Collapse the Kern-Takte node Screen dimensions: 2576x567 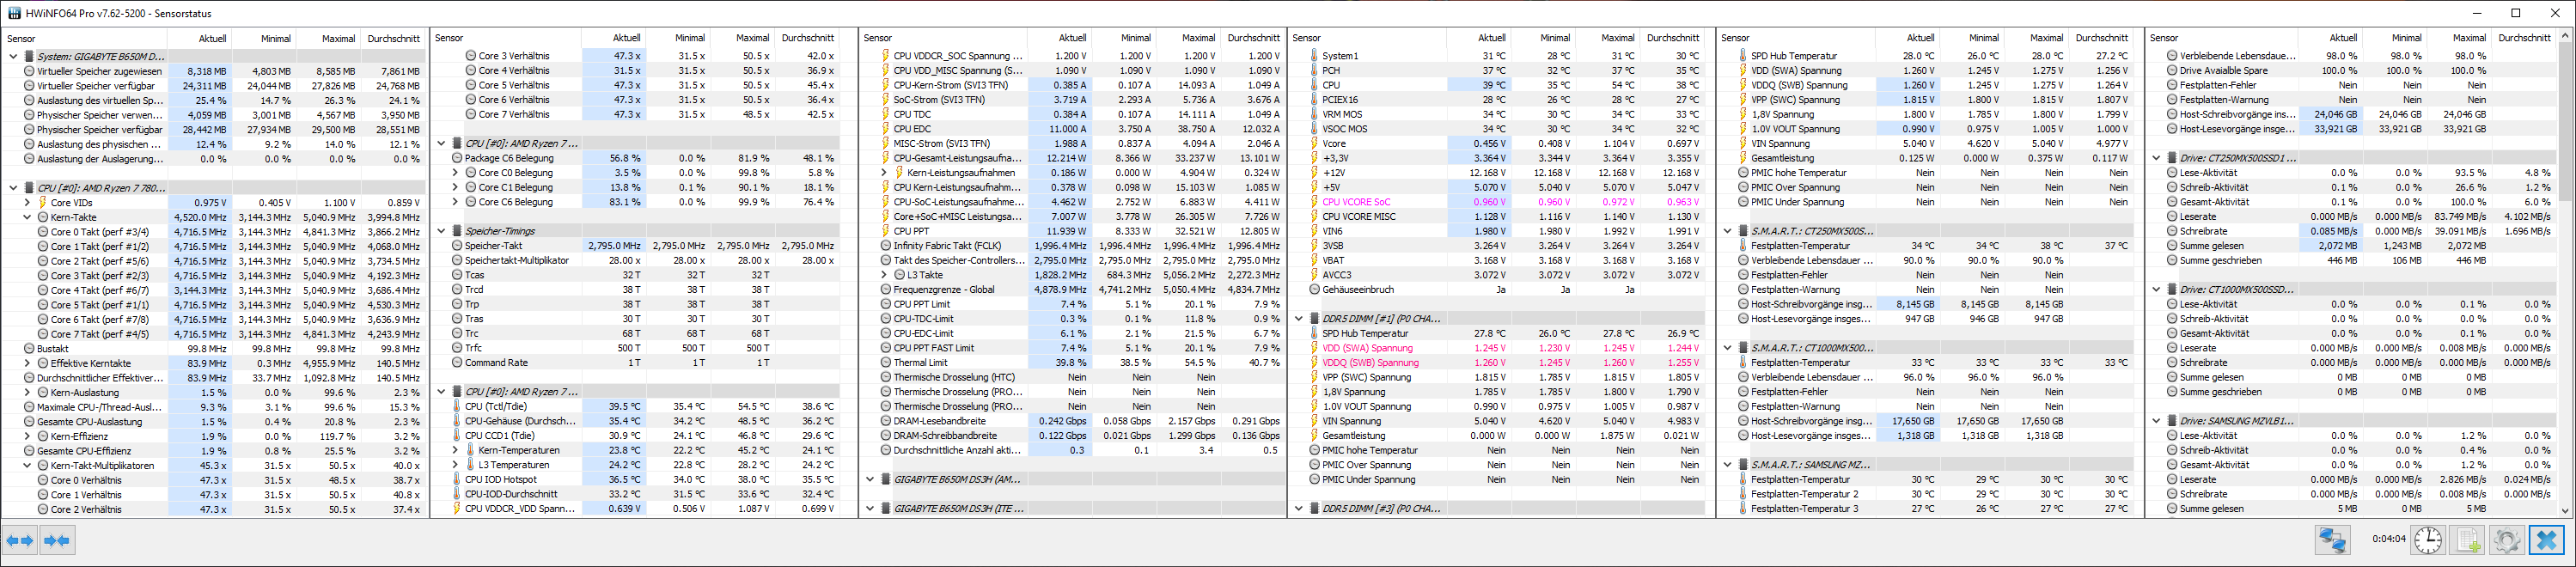[27, 217]
